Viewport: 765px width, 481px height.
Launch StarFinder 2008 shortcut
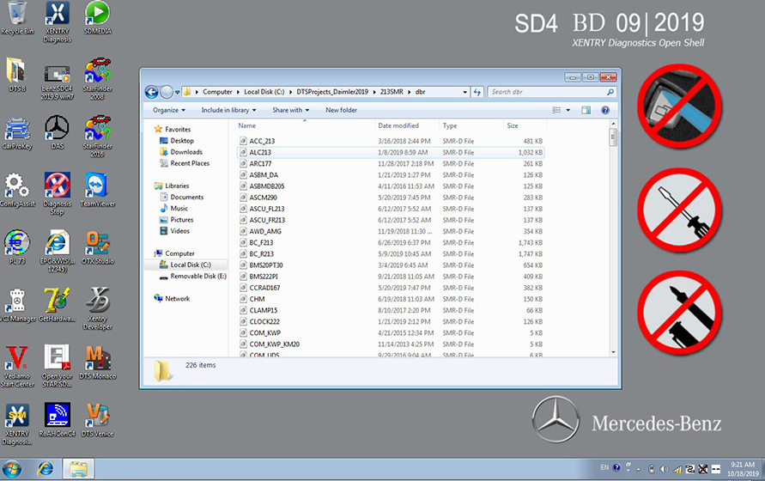pos(97,79)
